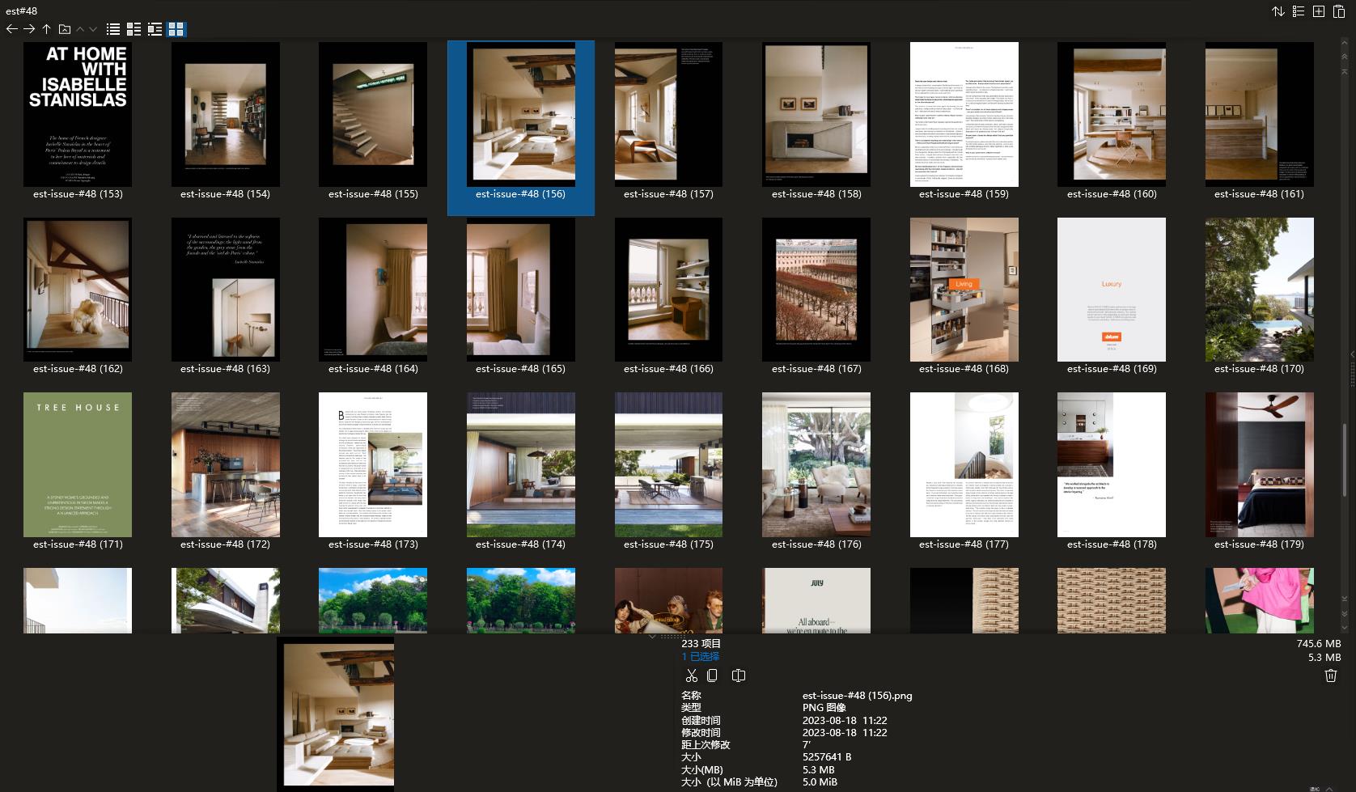This screenshot has height=792, width=1356.
Task: Collapse the details pane with chevron
Action: 652,637
